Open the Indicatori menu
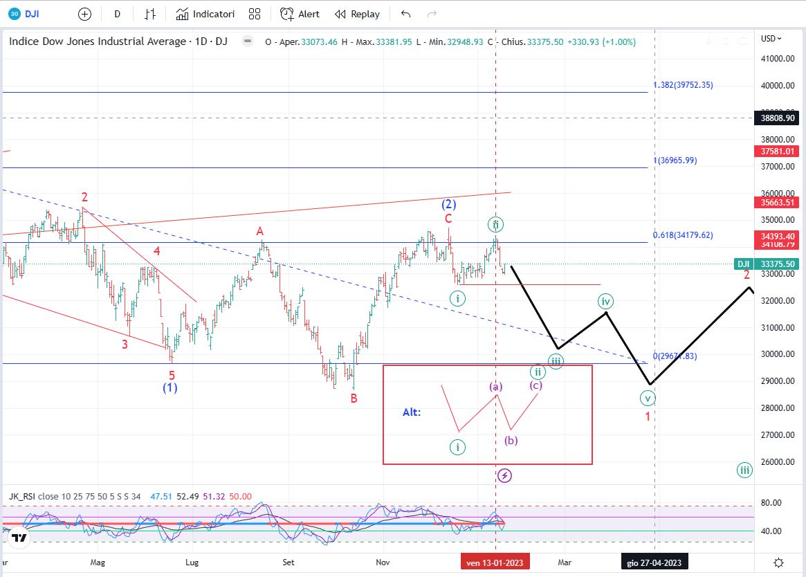This screenshot has width=806, height=577. tap(205, 15)
